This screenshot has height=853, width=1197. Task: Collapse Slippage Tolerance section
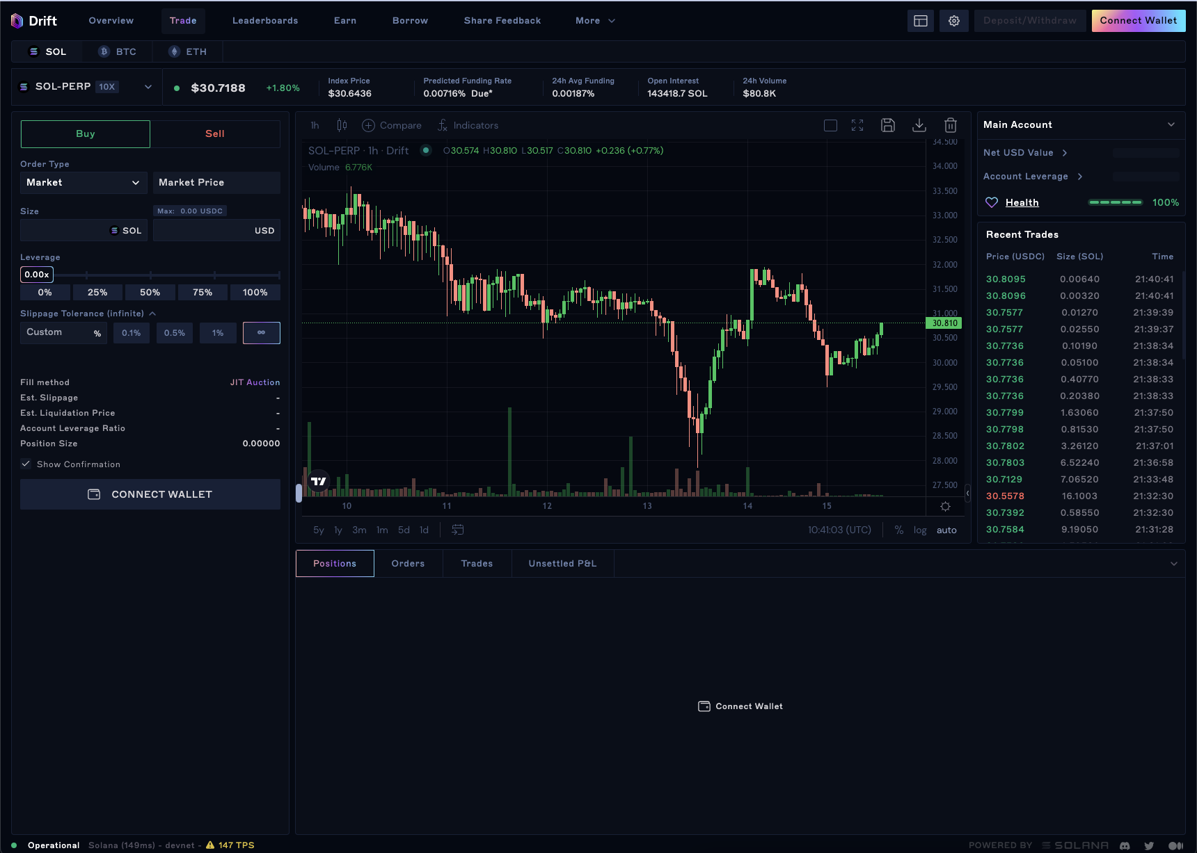pyautogui.click(x=152, y=314)
